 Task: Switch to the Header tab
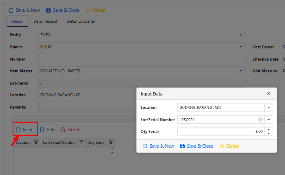tap(17, 21)
